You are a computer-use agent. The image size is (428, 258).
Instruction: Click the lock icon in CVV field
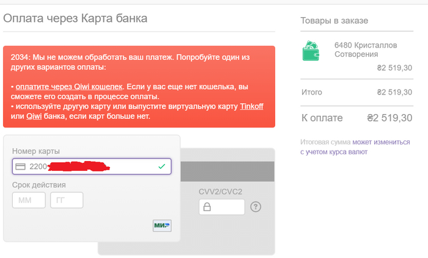pyautogui.click(x=207, y=207)
